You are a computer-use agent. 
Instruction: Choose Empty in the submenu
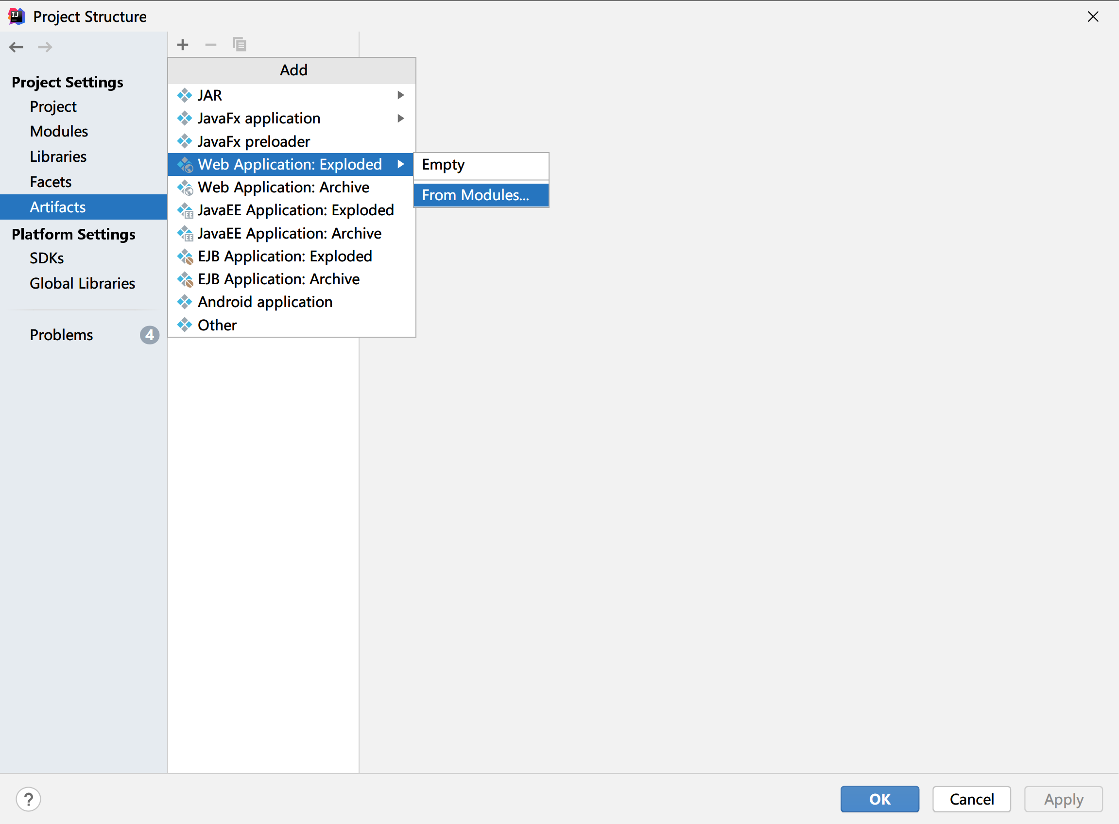[443, 165]
